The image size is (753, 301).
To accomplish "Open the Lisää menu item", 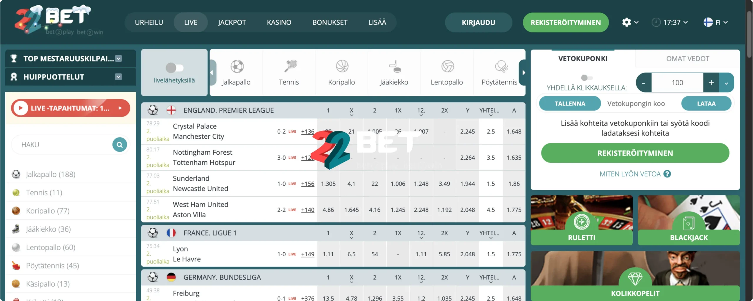I will point(377,22).
